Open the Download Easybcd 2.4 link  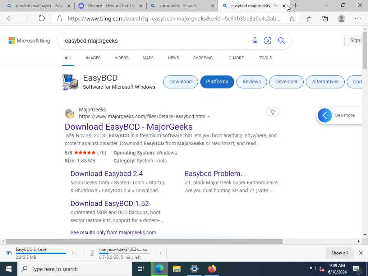click(107, 174)
